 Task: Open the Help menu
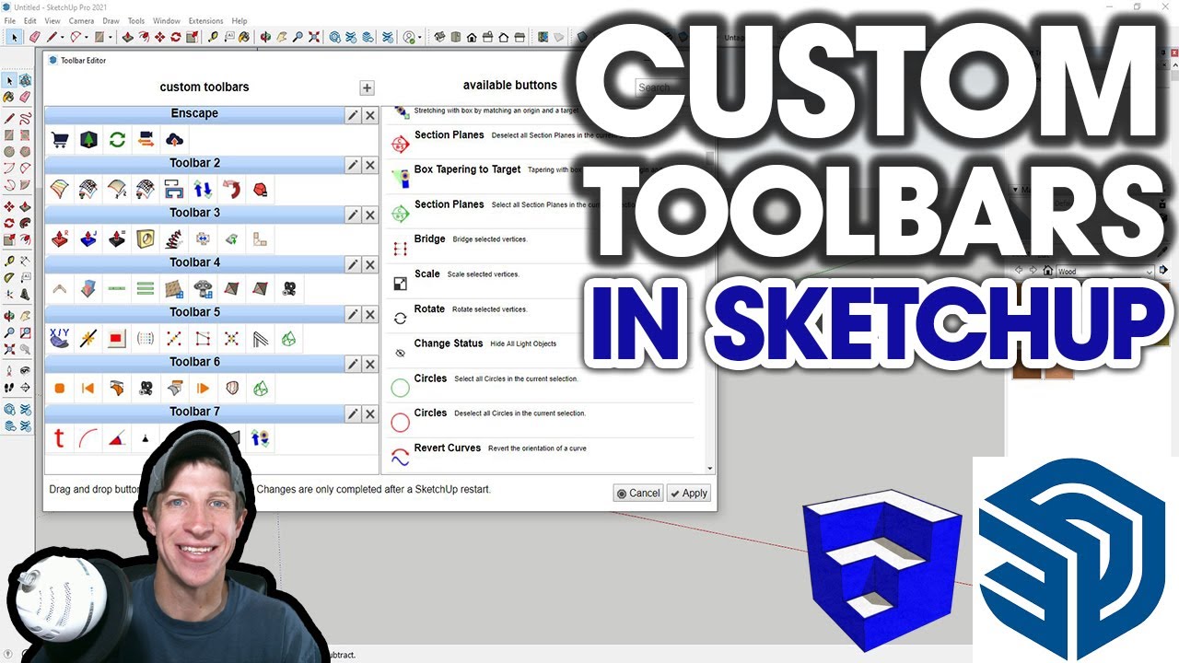click(239, 20)
